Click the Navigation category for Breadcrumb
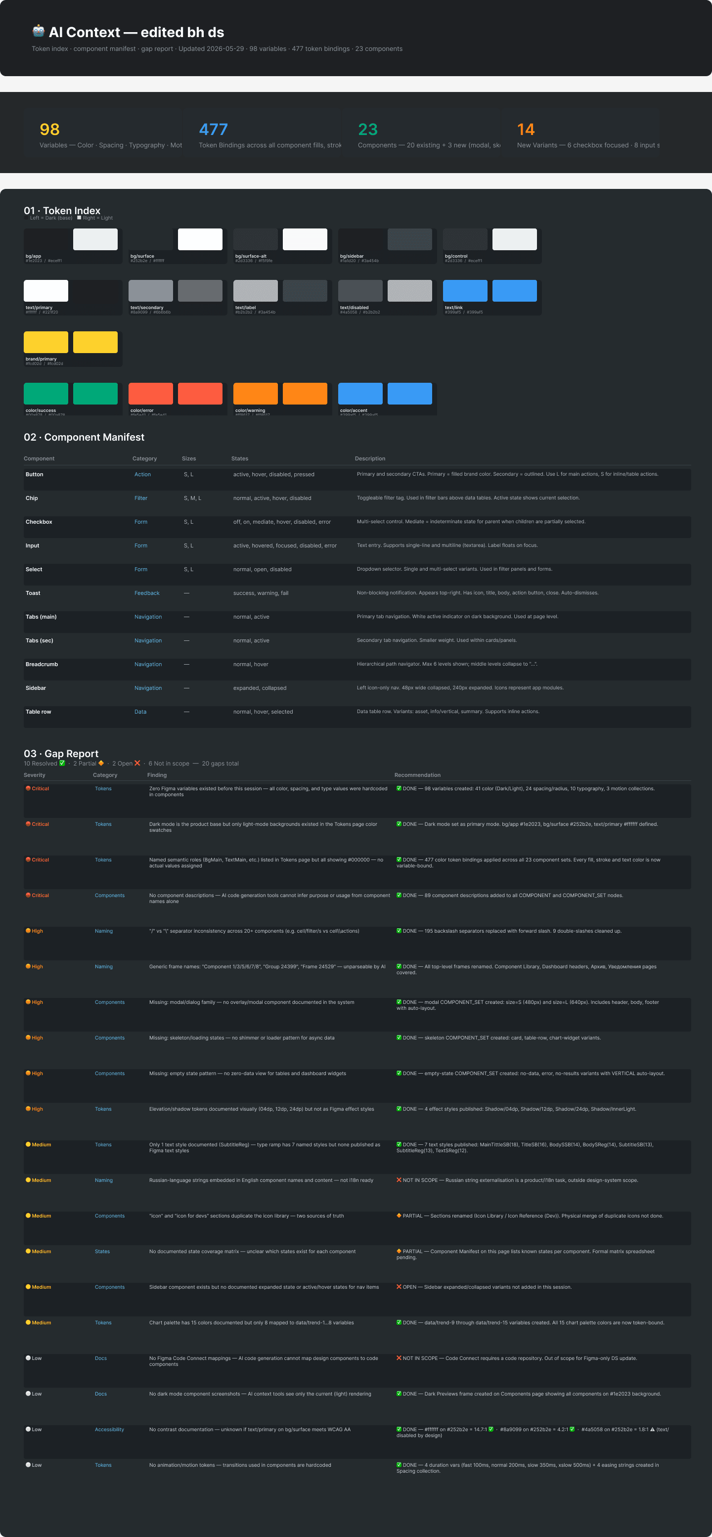The height and width of the screenshot is (1537, 712). pyautogui.click(x=148, y=664)
